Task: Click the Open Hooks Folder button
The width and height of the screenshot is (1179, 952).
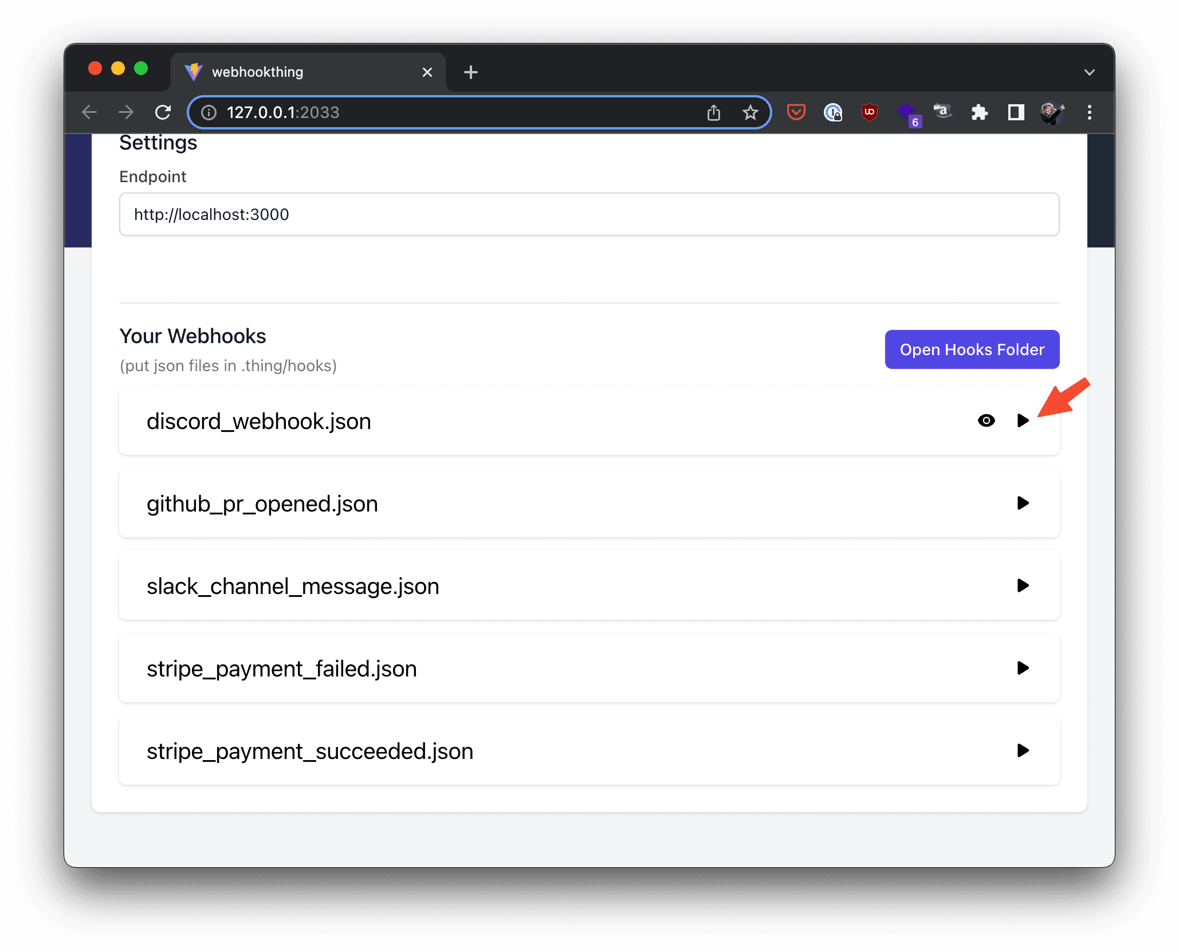Action: 972,349
